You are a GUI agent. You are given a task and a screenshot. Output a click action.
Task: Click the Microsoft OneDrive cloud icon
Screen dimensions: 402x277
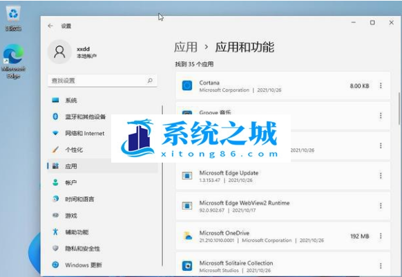(188, 236)
